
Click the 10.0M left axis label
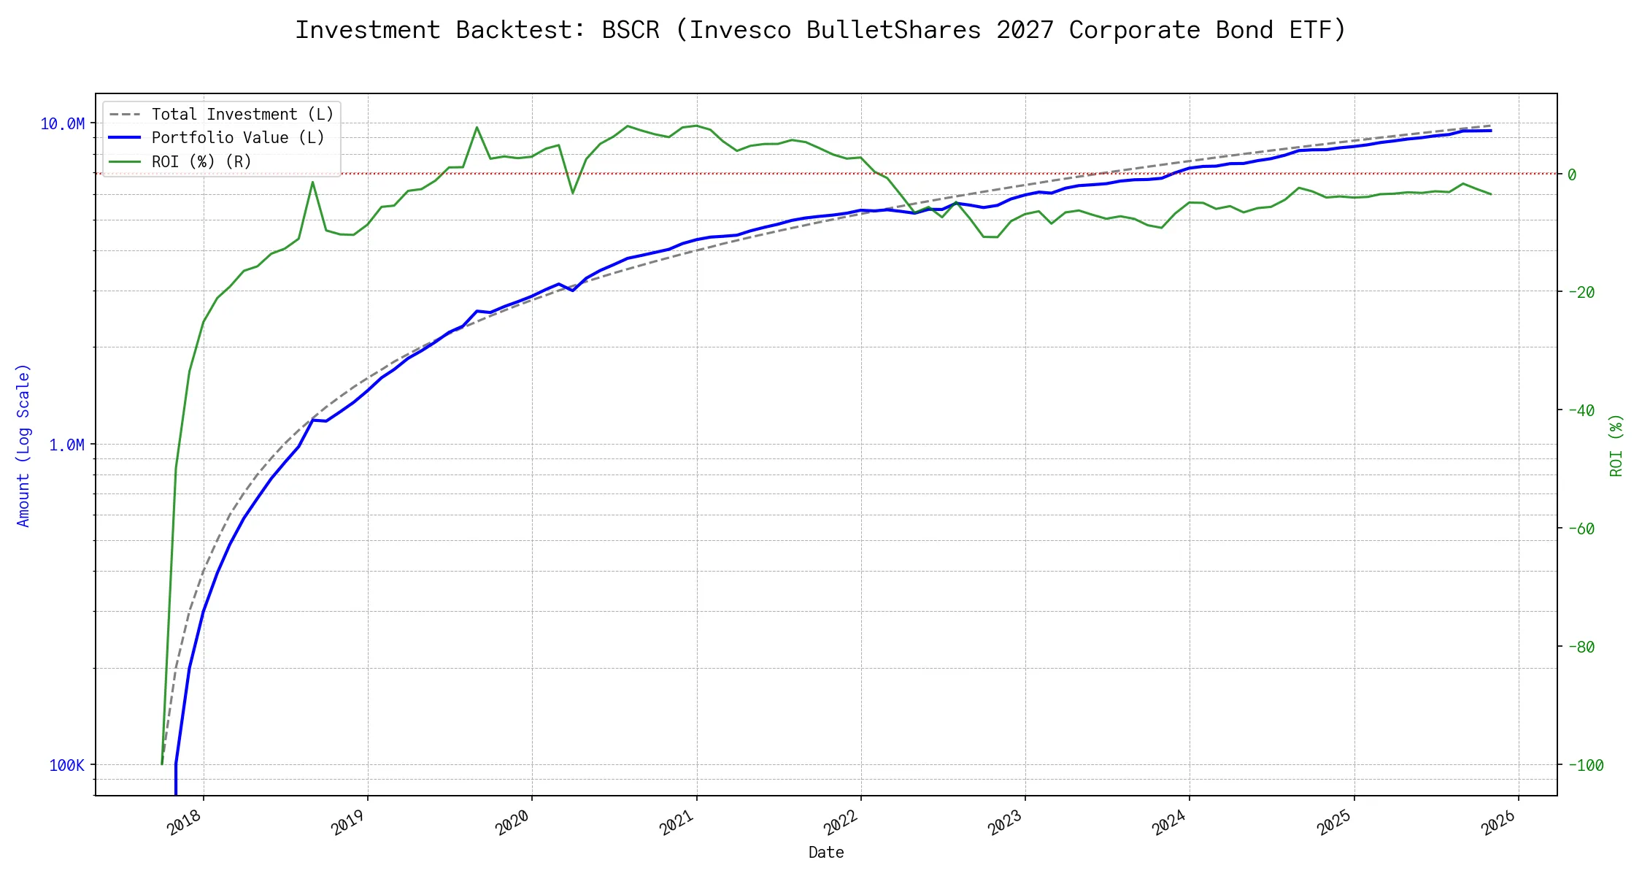tap(62, 124)
